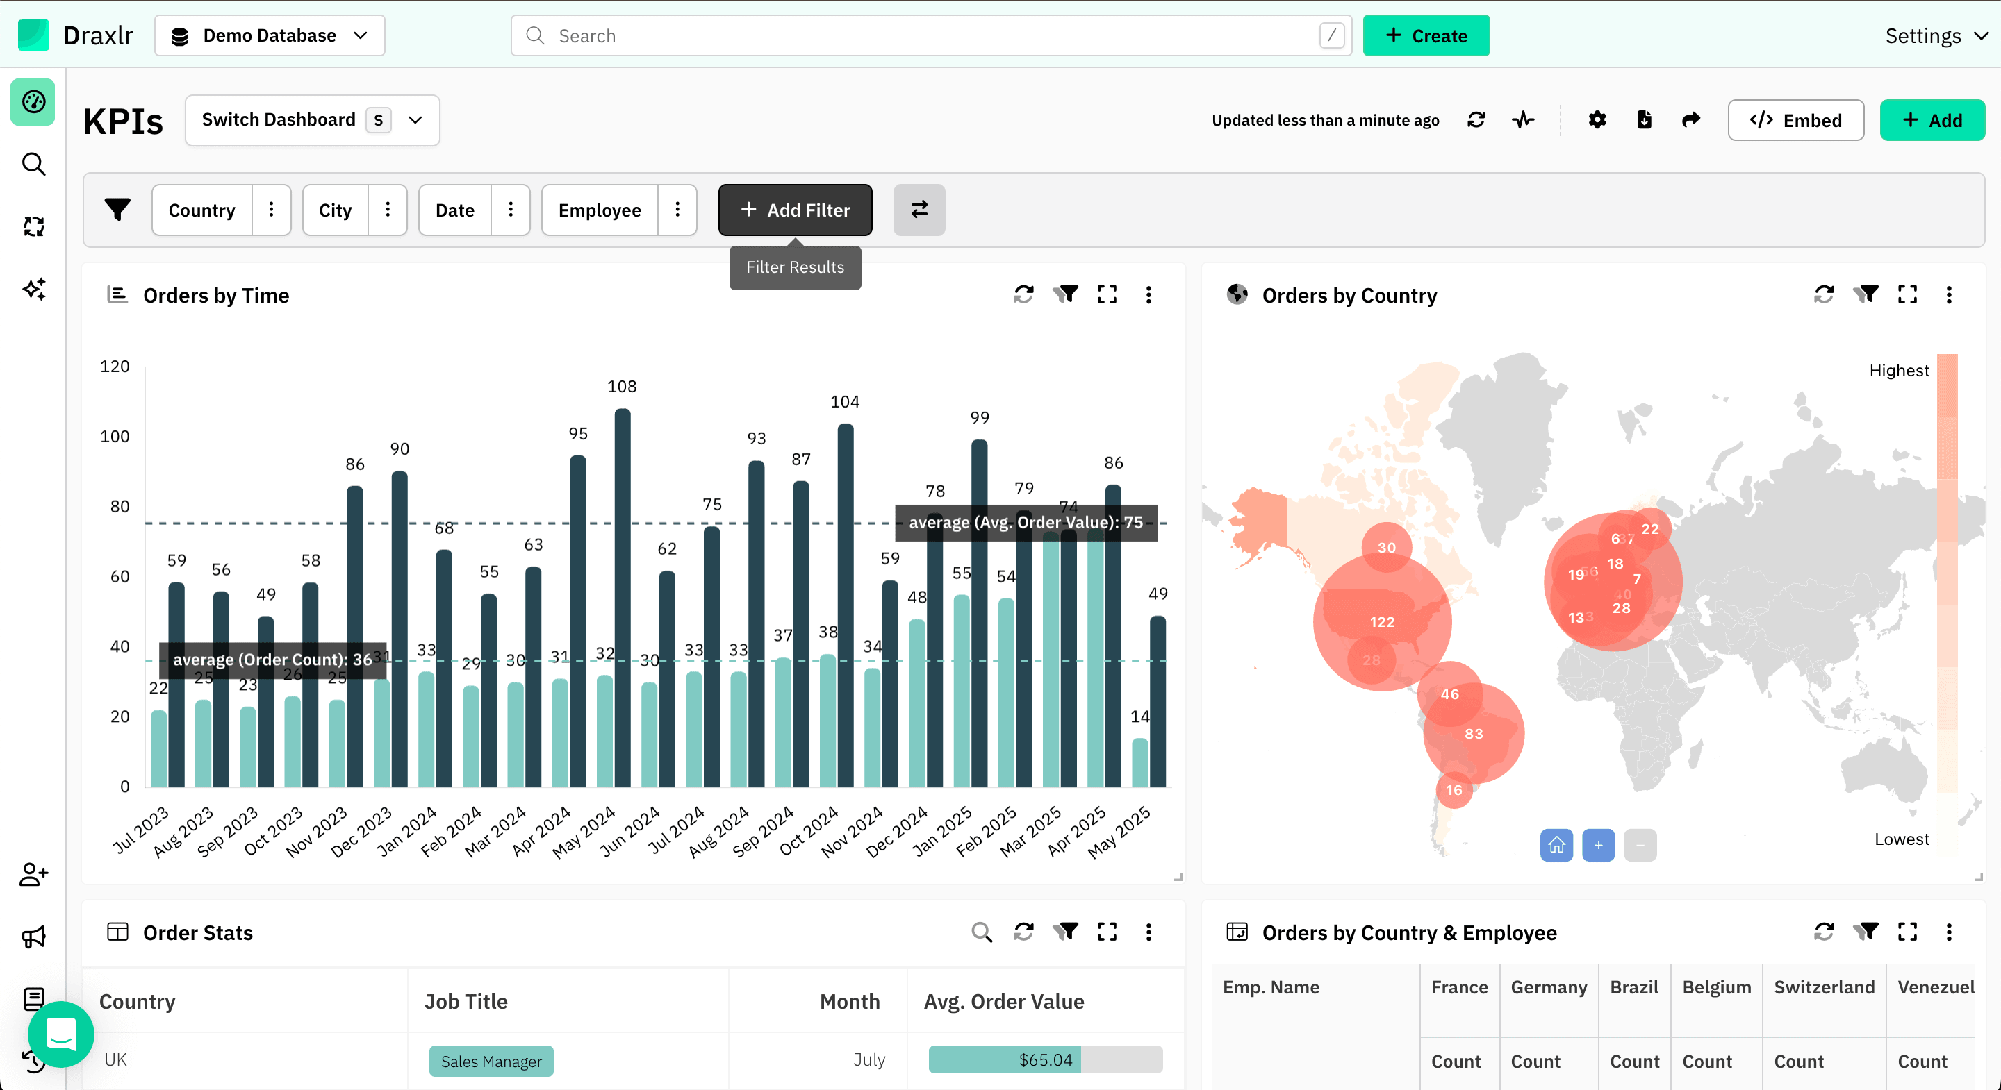Open City filter options menu
This screenshot has height=1090, width=2001.
[x=388, y=210]
